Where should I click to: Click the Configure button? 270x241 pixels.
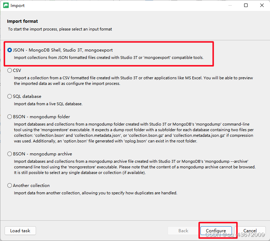pos(216,230)
